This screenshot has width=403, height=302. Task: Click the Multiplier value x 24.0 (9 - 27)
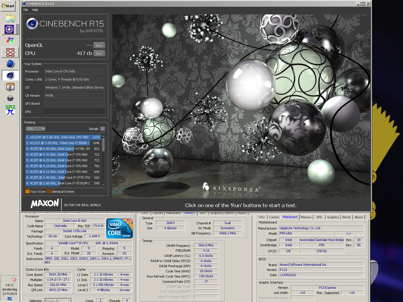point(58,280)
